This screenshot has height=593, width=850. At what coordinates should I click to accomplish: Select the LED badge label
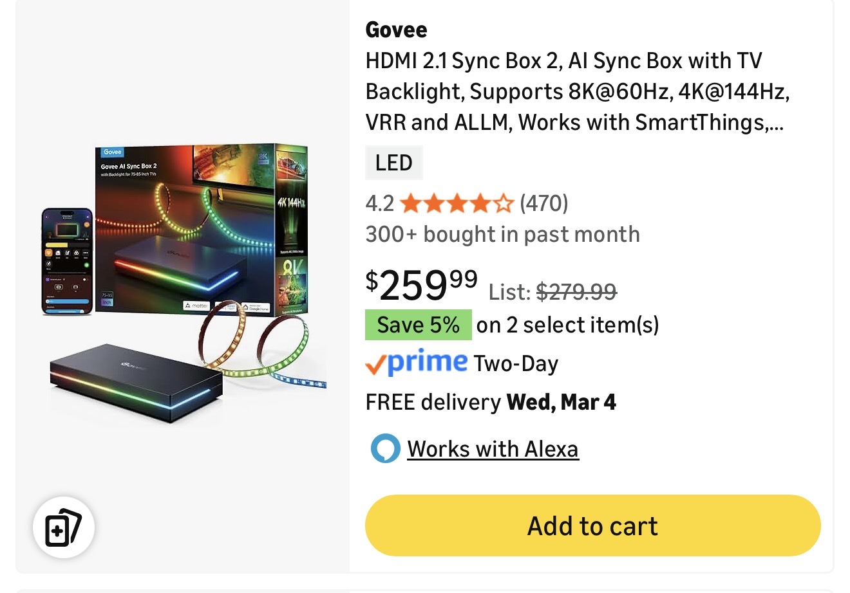393,163
